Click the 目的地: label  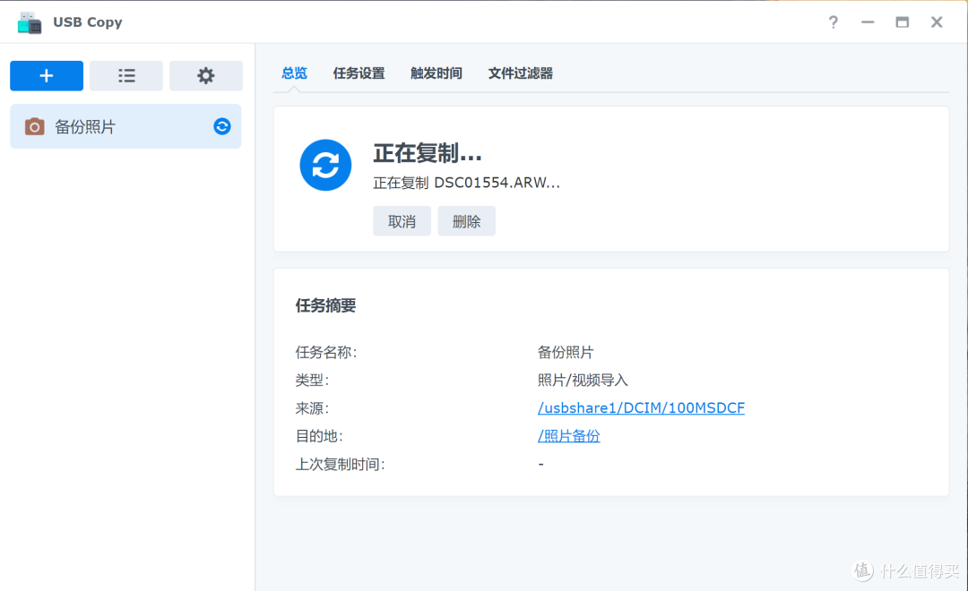click(318, 436)
